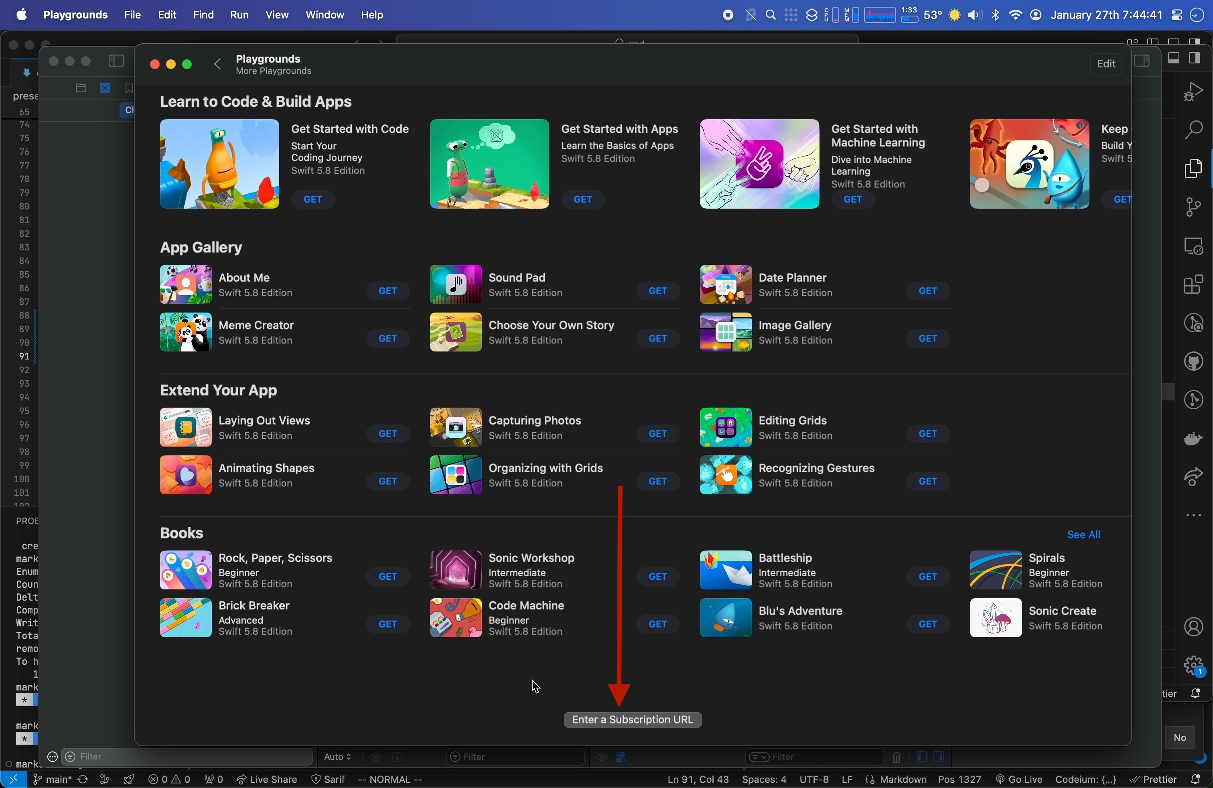Get the Brick Breaker book
Viewport: 1213px width, 788px height.
[x=388, y=624]
